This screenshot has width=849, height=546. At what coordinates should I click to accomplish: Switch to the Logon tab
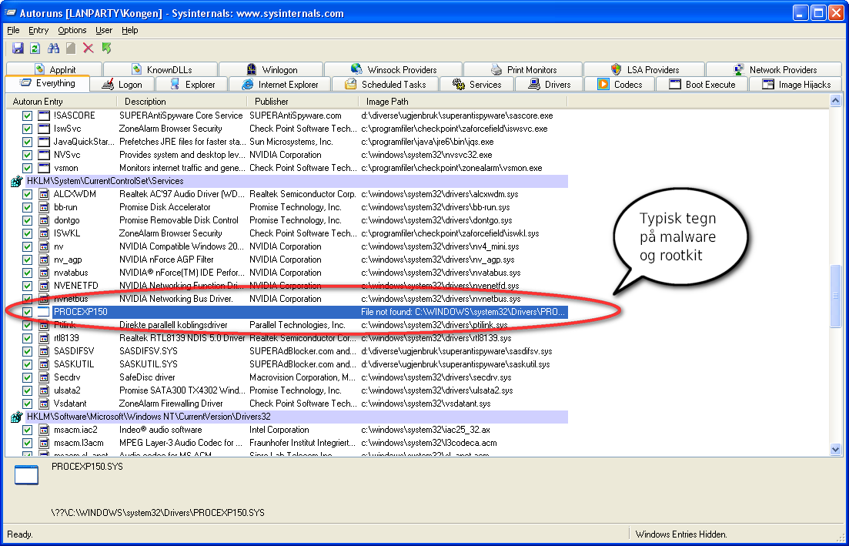(x=122, y=85)
